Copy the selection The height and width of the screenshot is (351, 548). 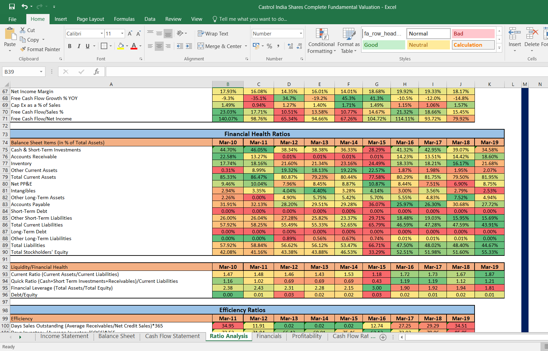tap(29, 40)
